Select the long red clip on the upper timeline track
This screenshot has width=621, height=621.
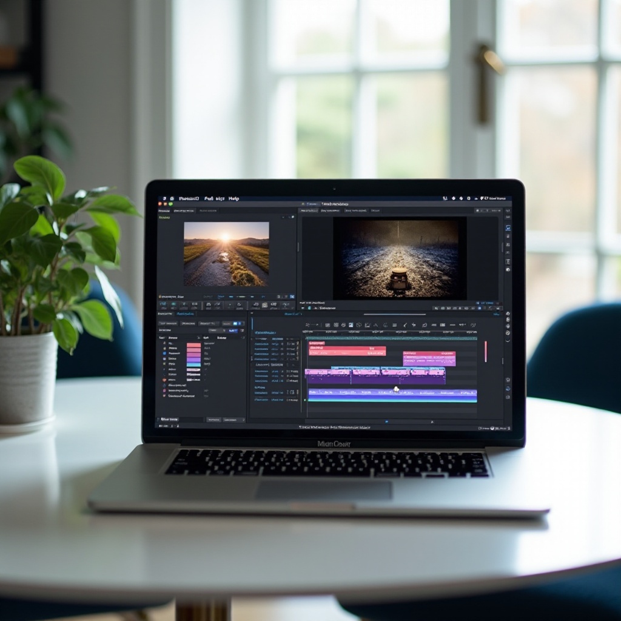pyautogui.click(x=347, y=351)
